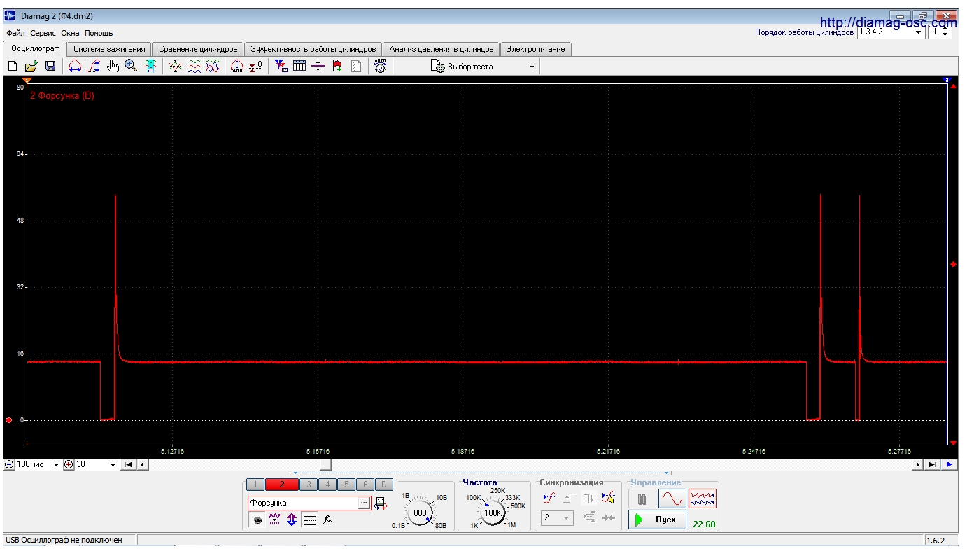Switch to Эффективность работы цилиндров tab
Viewport: 967px width, 549px height.
pyautogui.click(x=313, y=49)
